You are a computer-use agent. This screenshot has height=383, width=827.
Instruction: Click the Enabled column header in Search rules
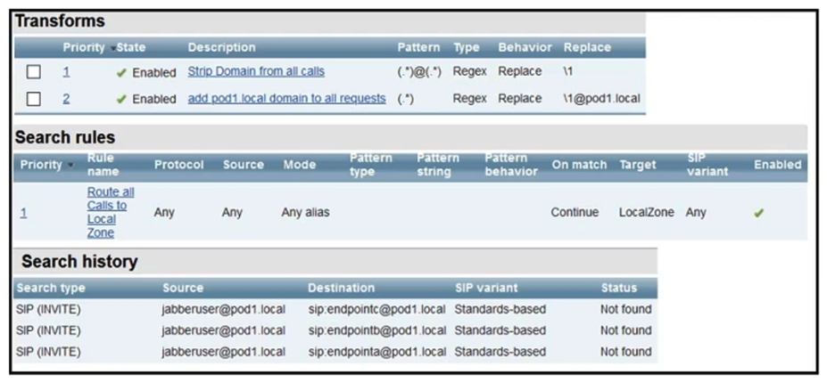[777, 165]
